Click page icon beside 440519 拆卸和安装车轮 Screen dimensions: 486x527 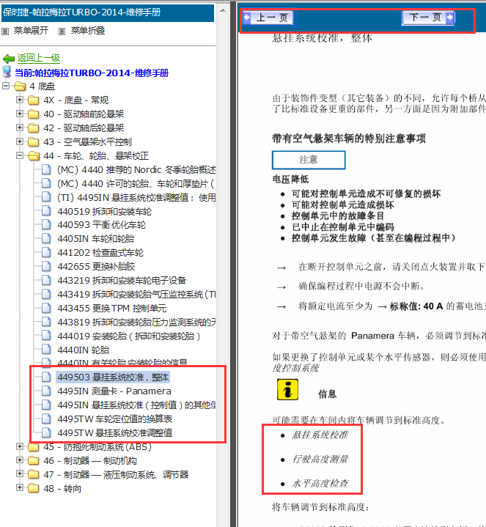(x=46, y=211)
